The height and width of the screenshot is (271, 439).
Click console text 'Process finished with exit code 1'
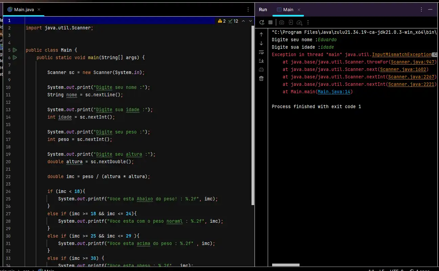point(316,106)
